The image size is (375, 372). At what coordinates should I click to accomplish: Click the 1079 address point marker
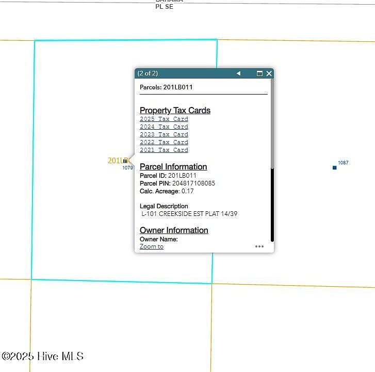pos(125,161)
